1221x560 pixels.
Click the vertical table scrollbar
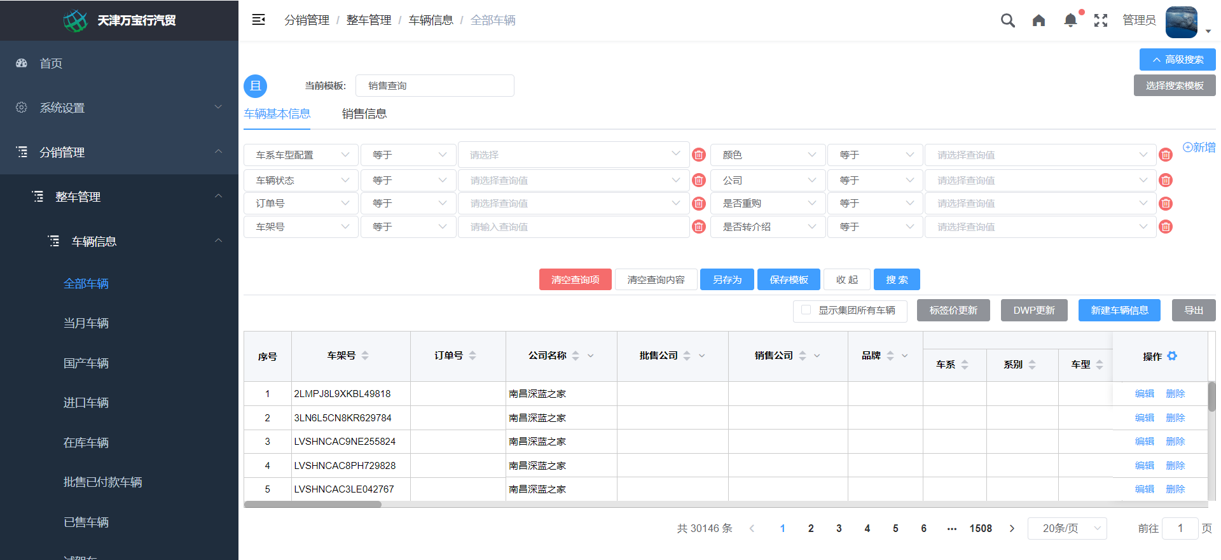click(x=1211, y=396)
